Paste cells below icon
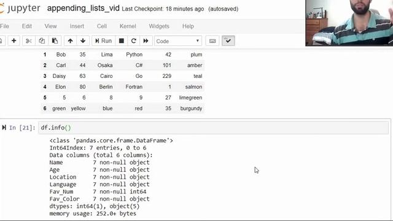The width and height of the screenshot is (393, 221). pos(55,41)
